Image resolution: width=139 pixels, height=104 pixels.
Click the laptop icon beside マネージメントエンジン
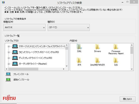[15, 46]
